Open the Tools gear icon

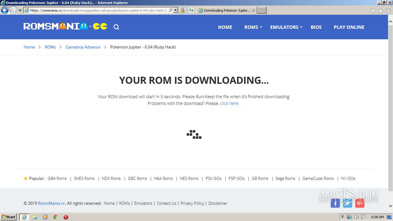tap(388, 11)
